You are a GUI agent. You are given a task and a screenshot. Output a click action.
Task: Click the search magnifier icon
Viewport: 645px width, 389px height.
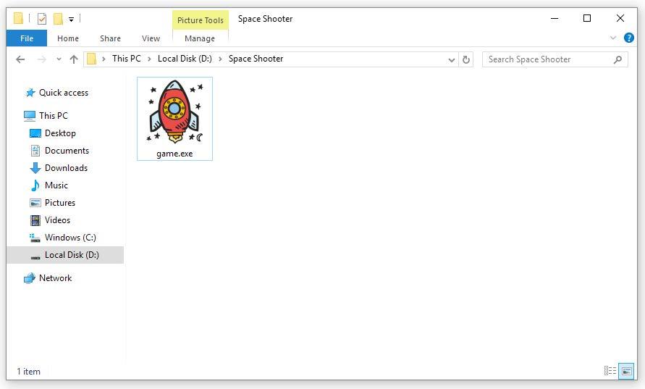click(x=617, y=59)
